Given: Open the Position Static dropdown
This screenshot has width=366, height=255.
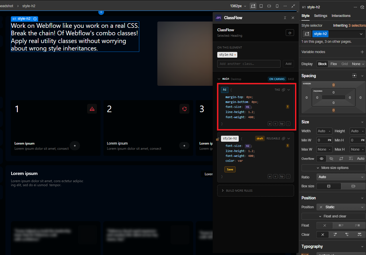Looking at the screenshot, I should 341,207.
